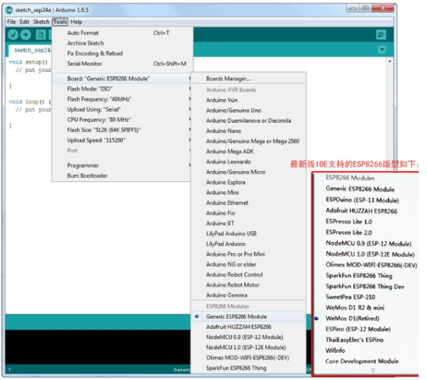Click the Verify checkmark toolbar icon
427x380 pixels.
(x=13, y=35)
